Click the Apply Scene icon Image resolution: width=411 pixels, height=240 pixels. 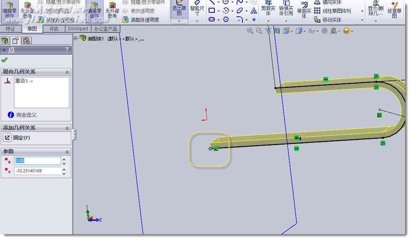333,31
